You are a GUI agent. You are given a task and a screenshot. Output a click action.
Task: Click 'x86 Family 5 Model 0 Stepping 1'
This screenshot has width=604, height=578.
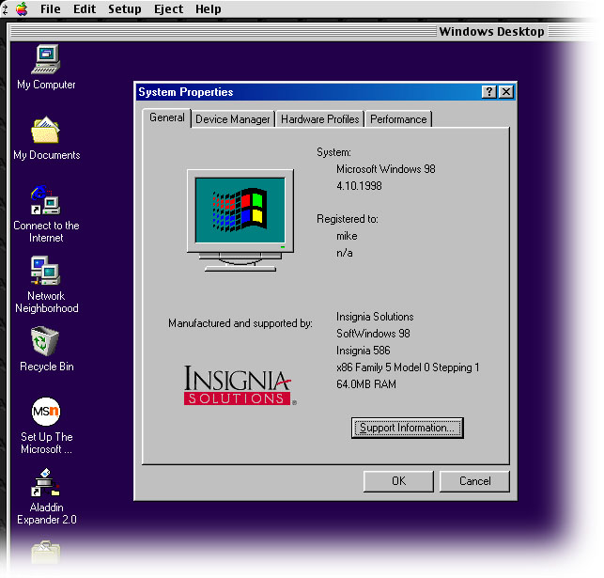(408, 367)
